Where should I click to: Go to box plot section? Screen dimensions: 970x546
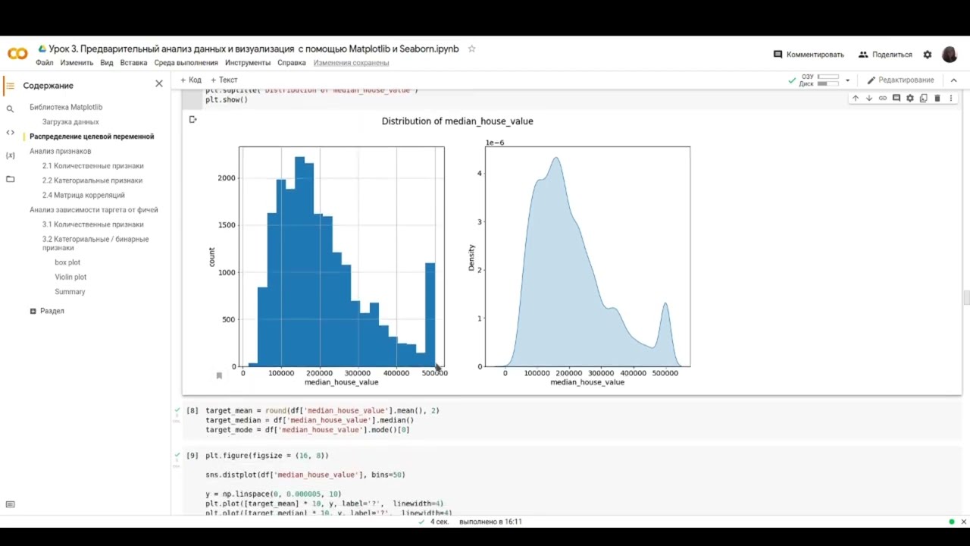pyautogui.click(x=67, y=262)
